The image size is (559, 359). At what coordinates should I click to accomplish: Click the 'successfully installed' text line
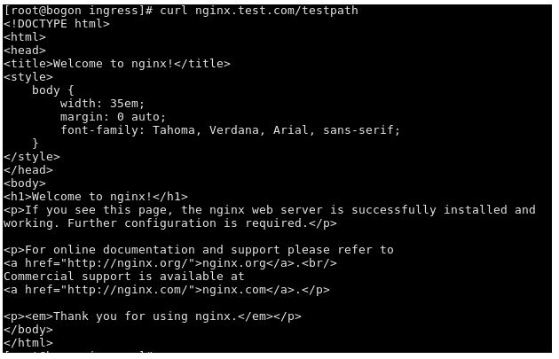coord(270,210)
